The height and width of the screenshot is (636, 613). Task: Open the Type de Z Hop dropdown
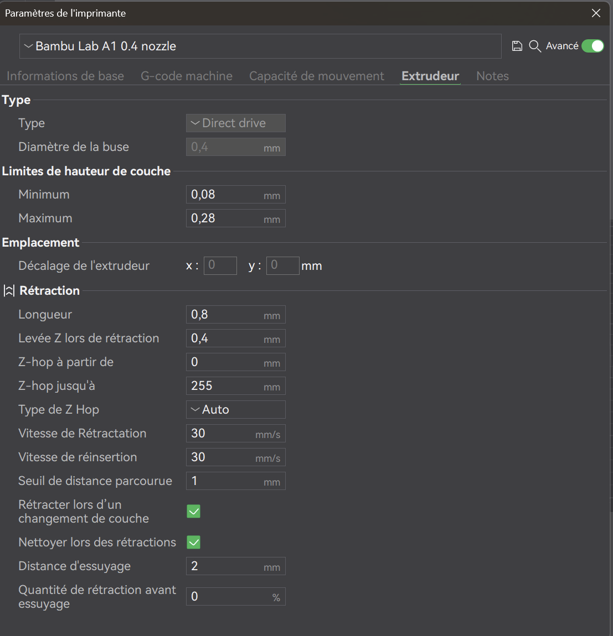point(235,410)
